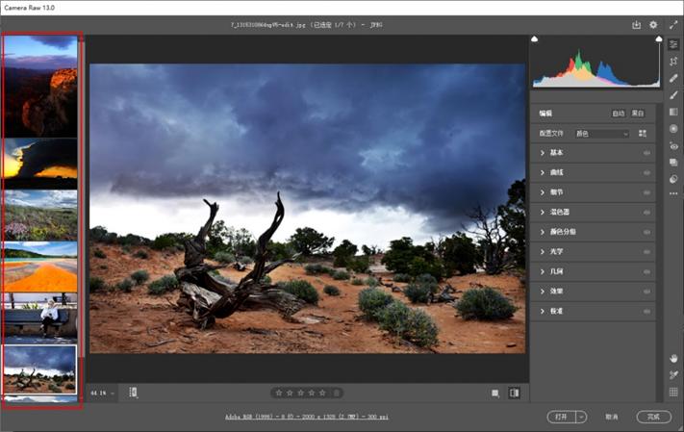The image size is (684, 432).
Task: Select the Radial Filter tool
Action: (673, 128)
